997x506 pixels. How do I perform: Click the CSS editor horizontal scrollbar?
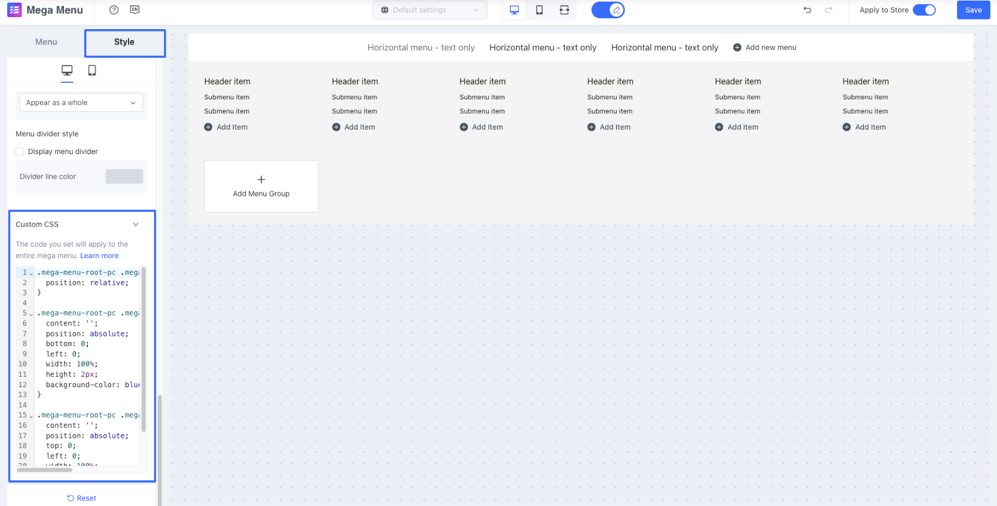pos(45,470)
